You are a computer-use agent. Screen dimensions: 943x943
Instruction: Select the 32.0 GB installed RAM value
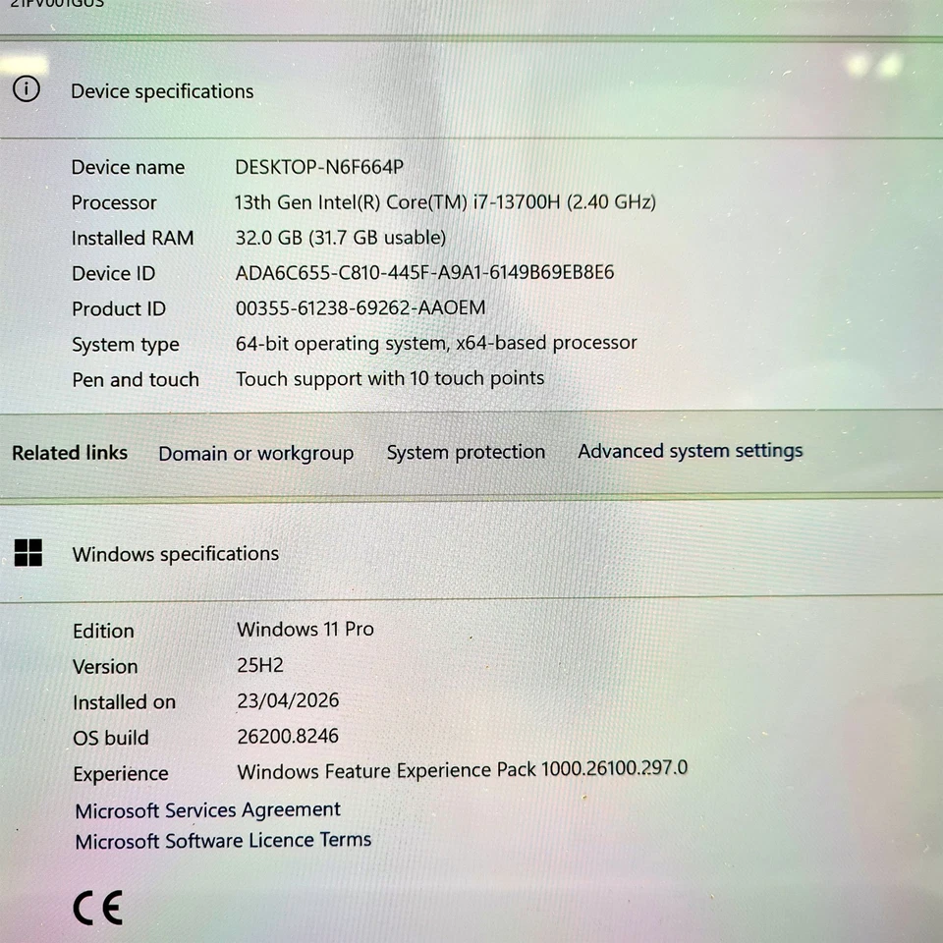click(341, 238)
